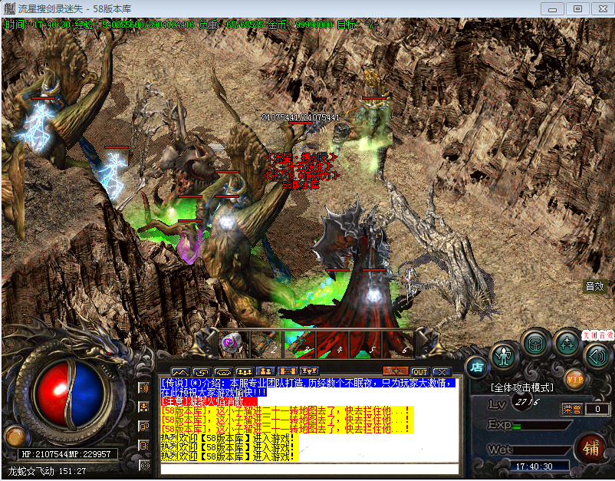Click the red 流星·搜剑录 player title

point(301,158)
